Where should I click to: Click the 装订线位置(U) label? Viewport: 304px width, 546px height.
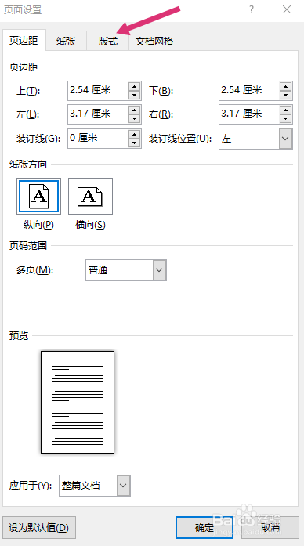[x=180, y=139]
